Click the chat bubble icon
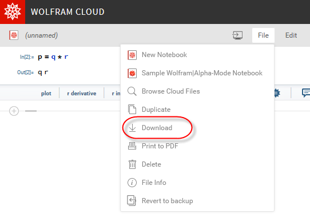This screenshot has height=218, width=310. point(305,92)
